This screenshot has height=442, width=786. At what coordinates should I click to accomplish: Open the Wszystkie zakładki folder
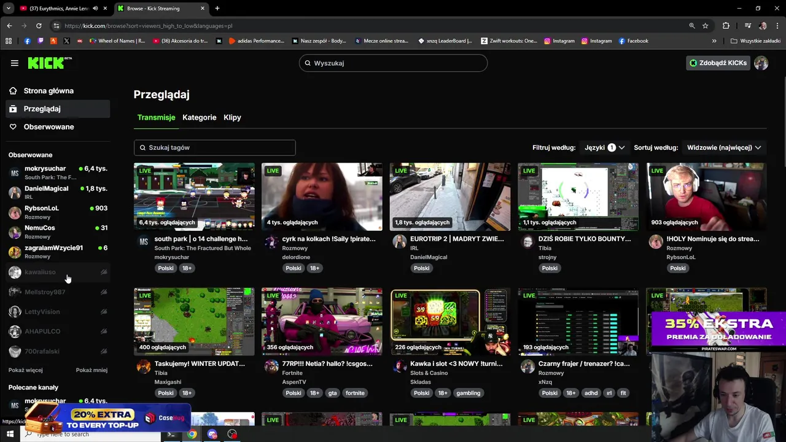755,41
